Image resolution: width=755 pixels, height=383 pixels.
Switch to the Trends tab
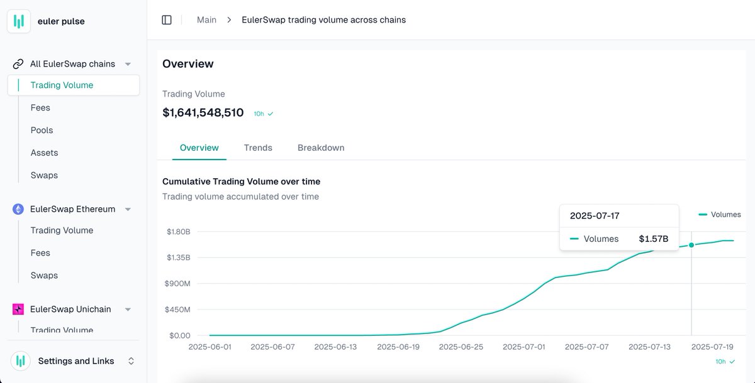258,148
